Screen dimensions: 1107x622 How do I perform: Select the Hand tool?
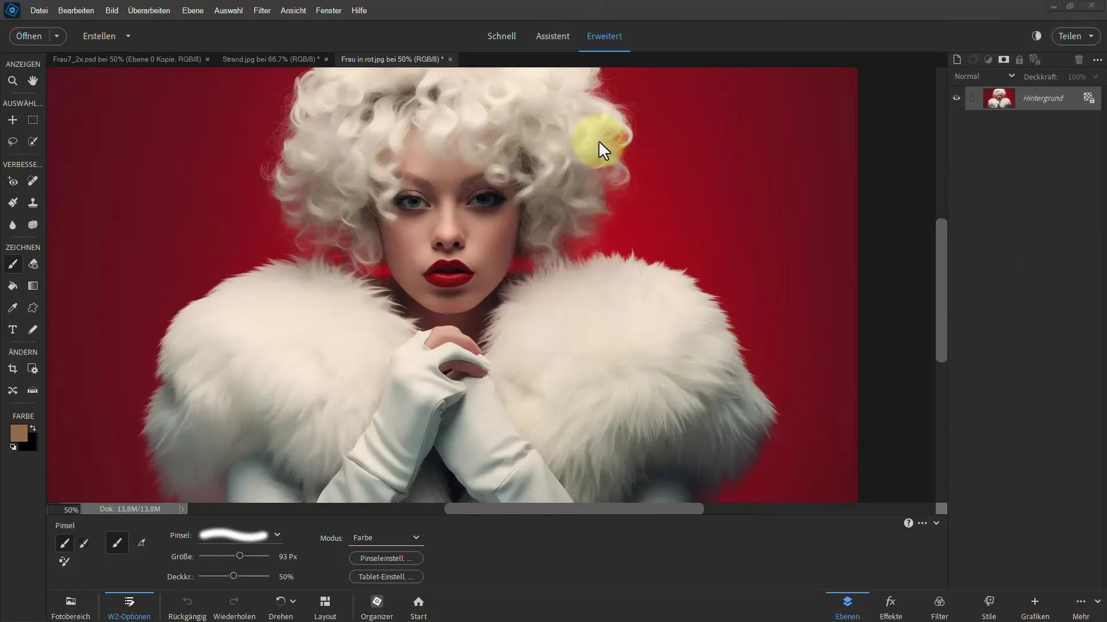tap(33, 81)
